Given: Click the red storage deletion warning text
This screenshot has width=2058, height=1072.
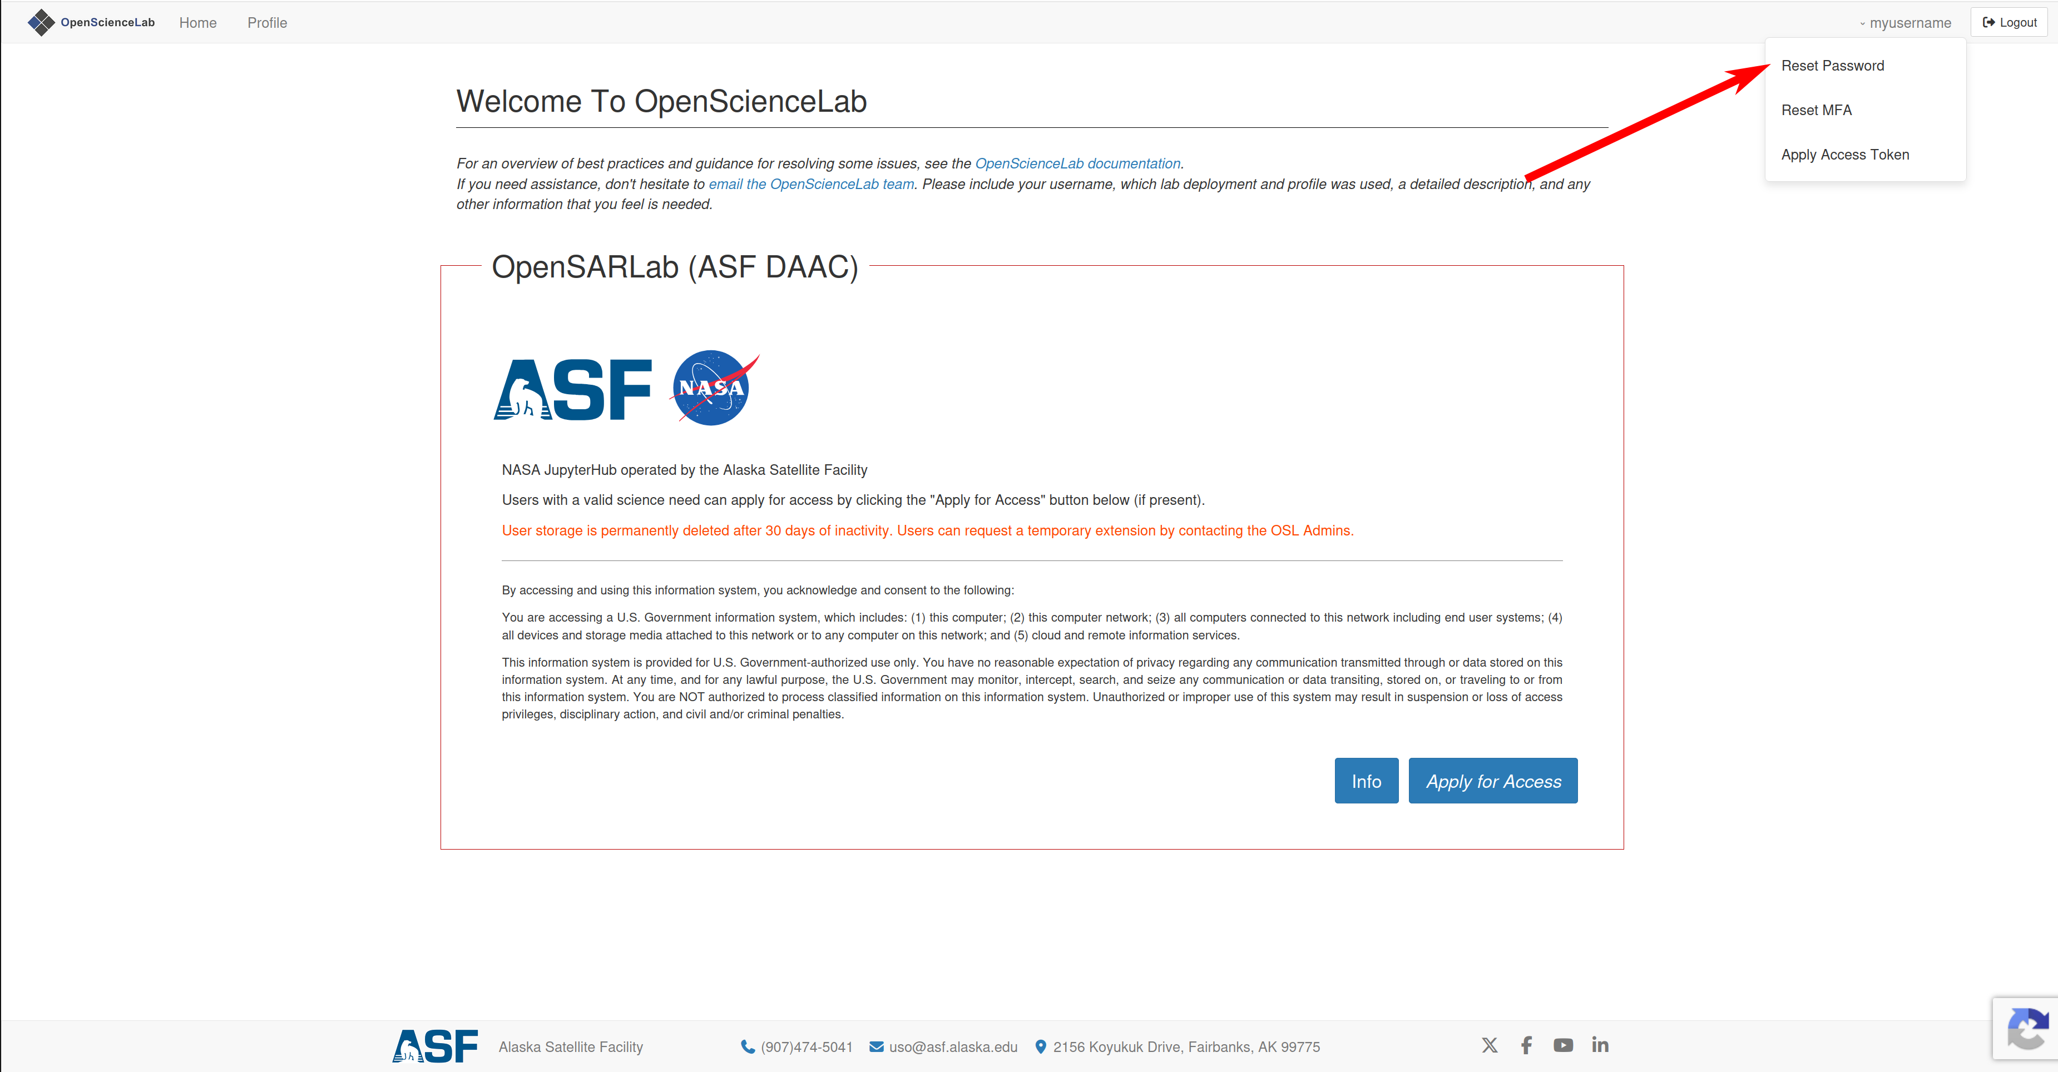Looking at the screenshot, I should coord(928,530).
